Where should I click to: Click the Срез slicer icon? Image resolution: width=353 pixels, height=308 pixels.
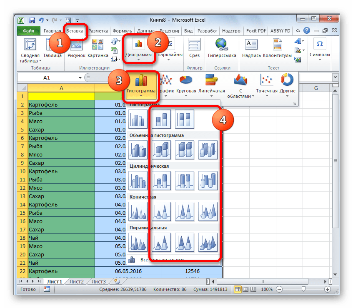tap(193, 47)
